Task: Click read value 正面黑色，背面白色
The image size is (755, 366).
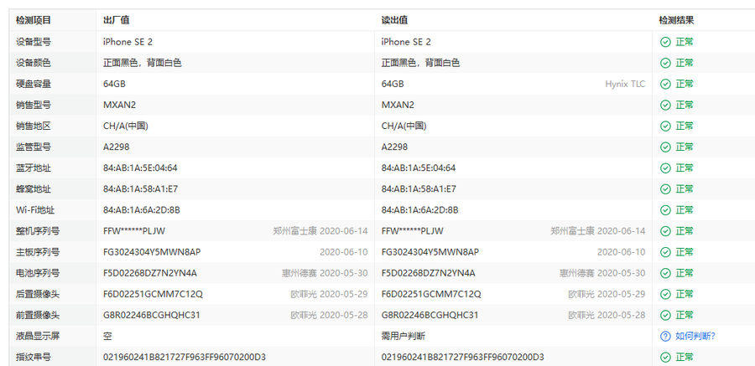Action: click(x=421, y=63)
